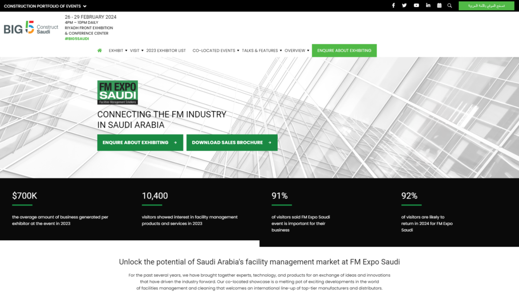Open the Exhibit menu item
519x292 pixels.
(x=116, y=51)
